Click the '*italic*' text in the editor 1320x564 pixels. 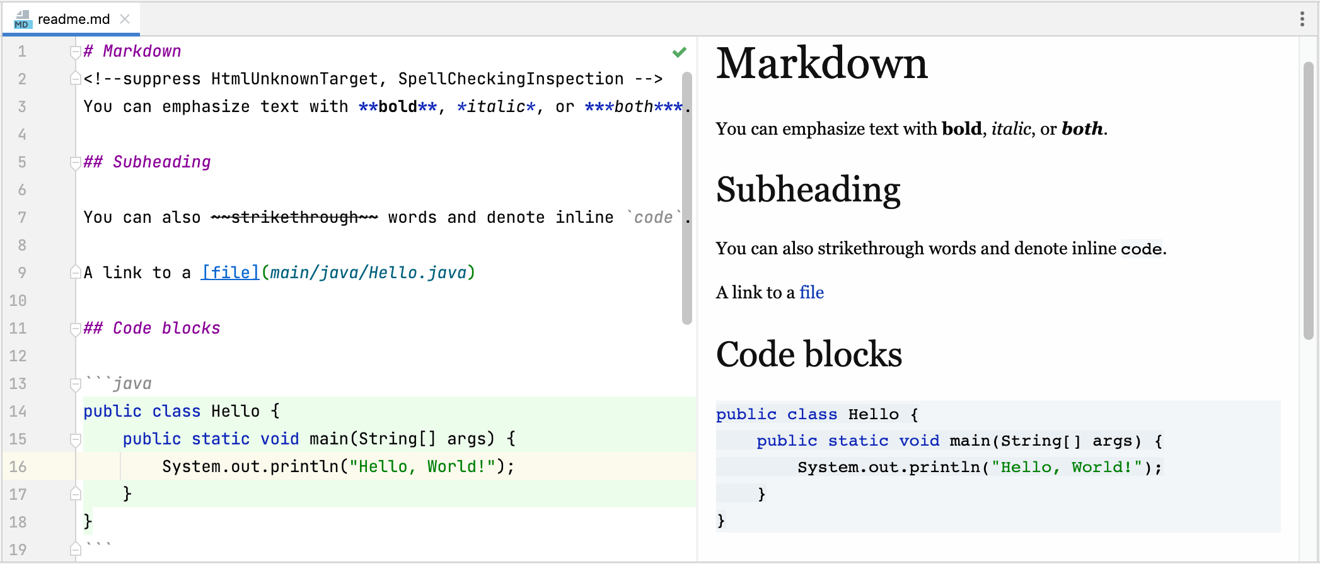496,106
